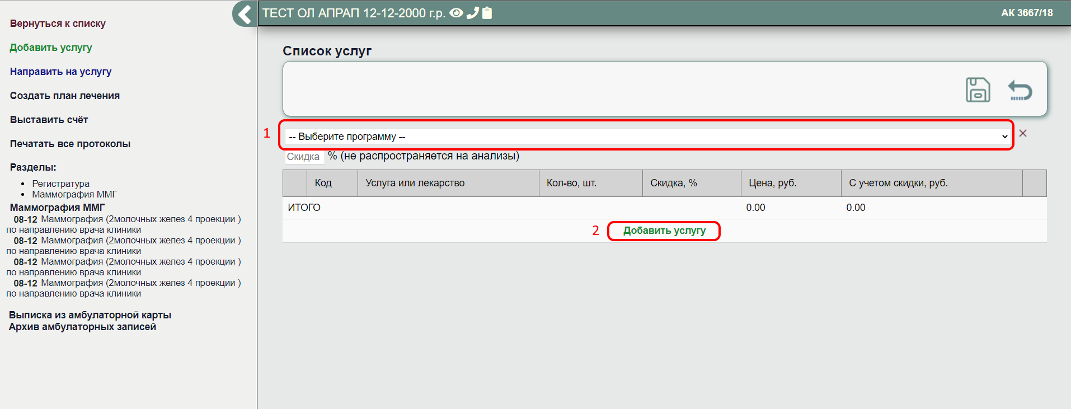
Task: Click the 'Цена, руб.' column header
Action: 791,183
